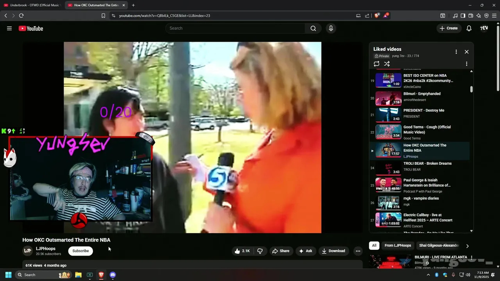Viewport: 500px width, 281px height.
Task: Go to the YouTube home logo
Action: (x=31, y=28)
